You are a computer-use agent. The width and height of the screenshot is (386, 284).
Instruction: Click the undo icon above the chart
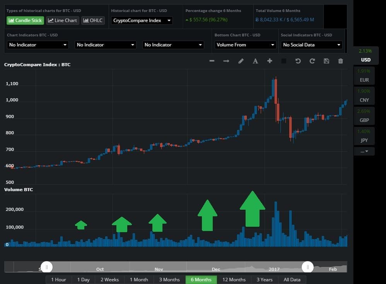click(298, 61)
